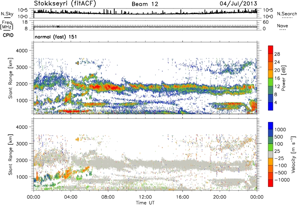297x205 pixels.
Task: Click the gray segment of the velocity colorbar
Action: 271,154
